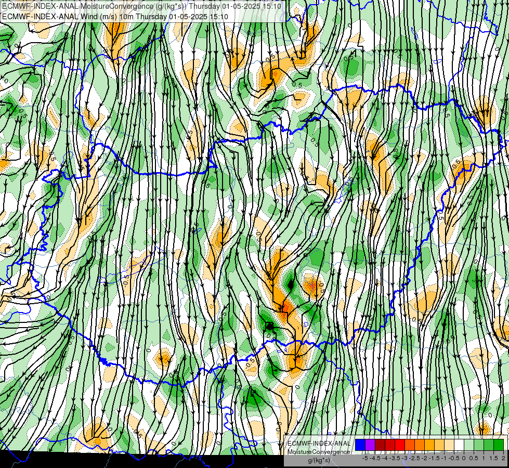The image size is (509, 468).
Task: Click the MoistureConvergence label in the legend
Action: (319, 452)
